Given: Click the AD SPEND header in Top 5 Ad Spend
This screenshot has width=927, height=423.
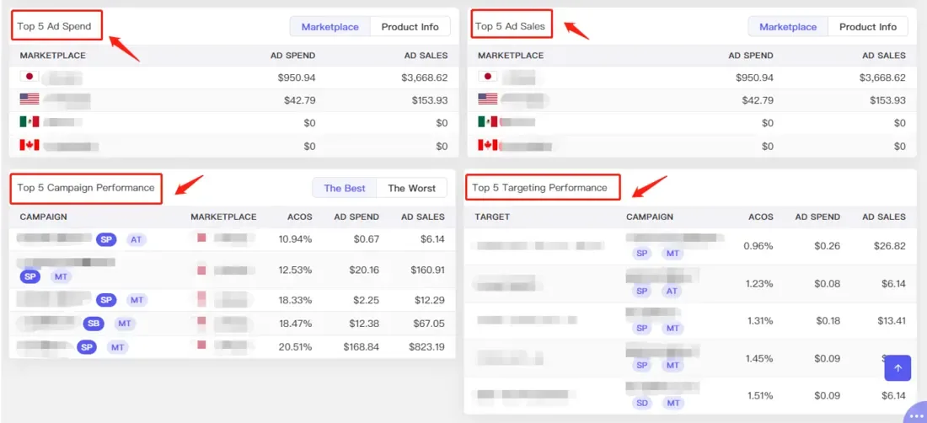Looking at the screenshot, I should [292, 56].
